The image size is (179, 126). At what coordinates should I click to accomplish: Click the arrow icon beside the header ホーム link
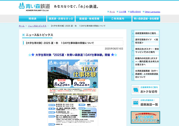(x=108, y=12)
